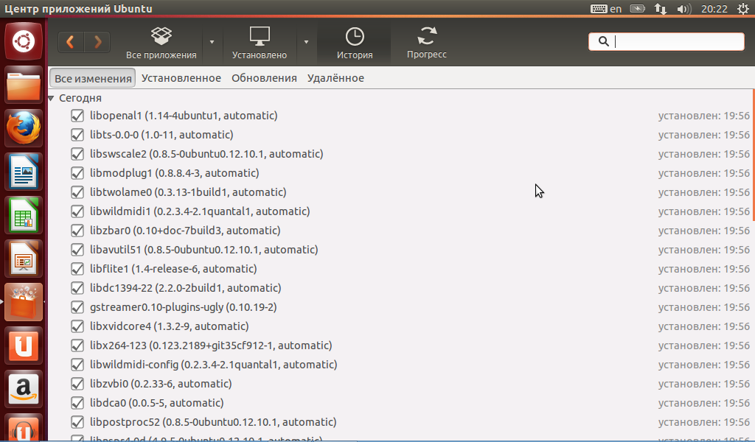
Task: Toggle checkbox for libswscale2
Action: 77,154
